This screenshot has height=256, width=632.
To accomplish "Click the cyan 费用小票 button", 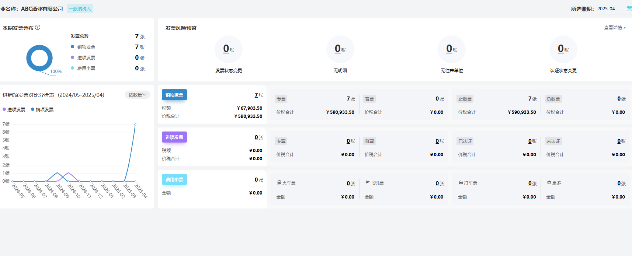I will 174,179.
